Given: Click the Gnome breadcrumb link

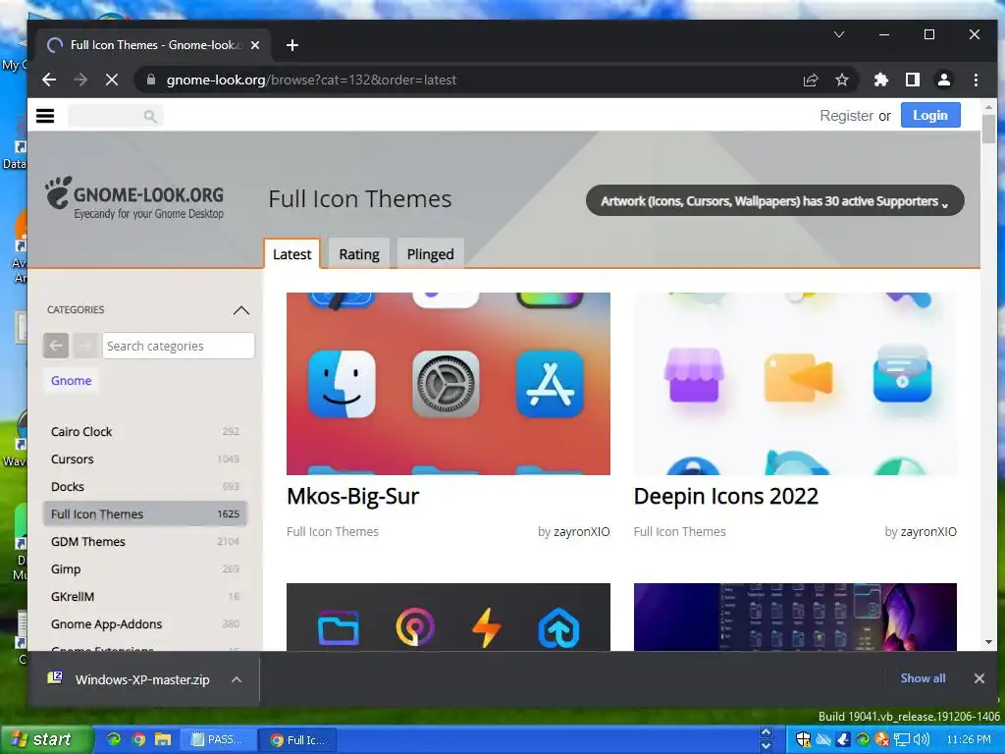Looking at the screenshot, I should [x=71, y=380].
